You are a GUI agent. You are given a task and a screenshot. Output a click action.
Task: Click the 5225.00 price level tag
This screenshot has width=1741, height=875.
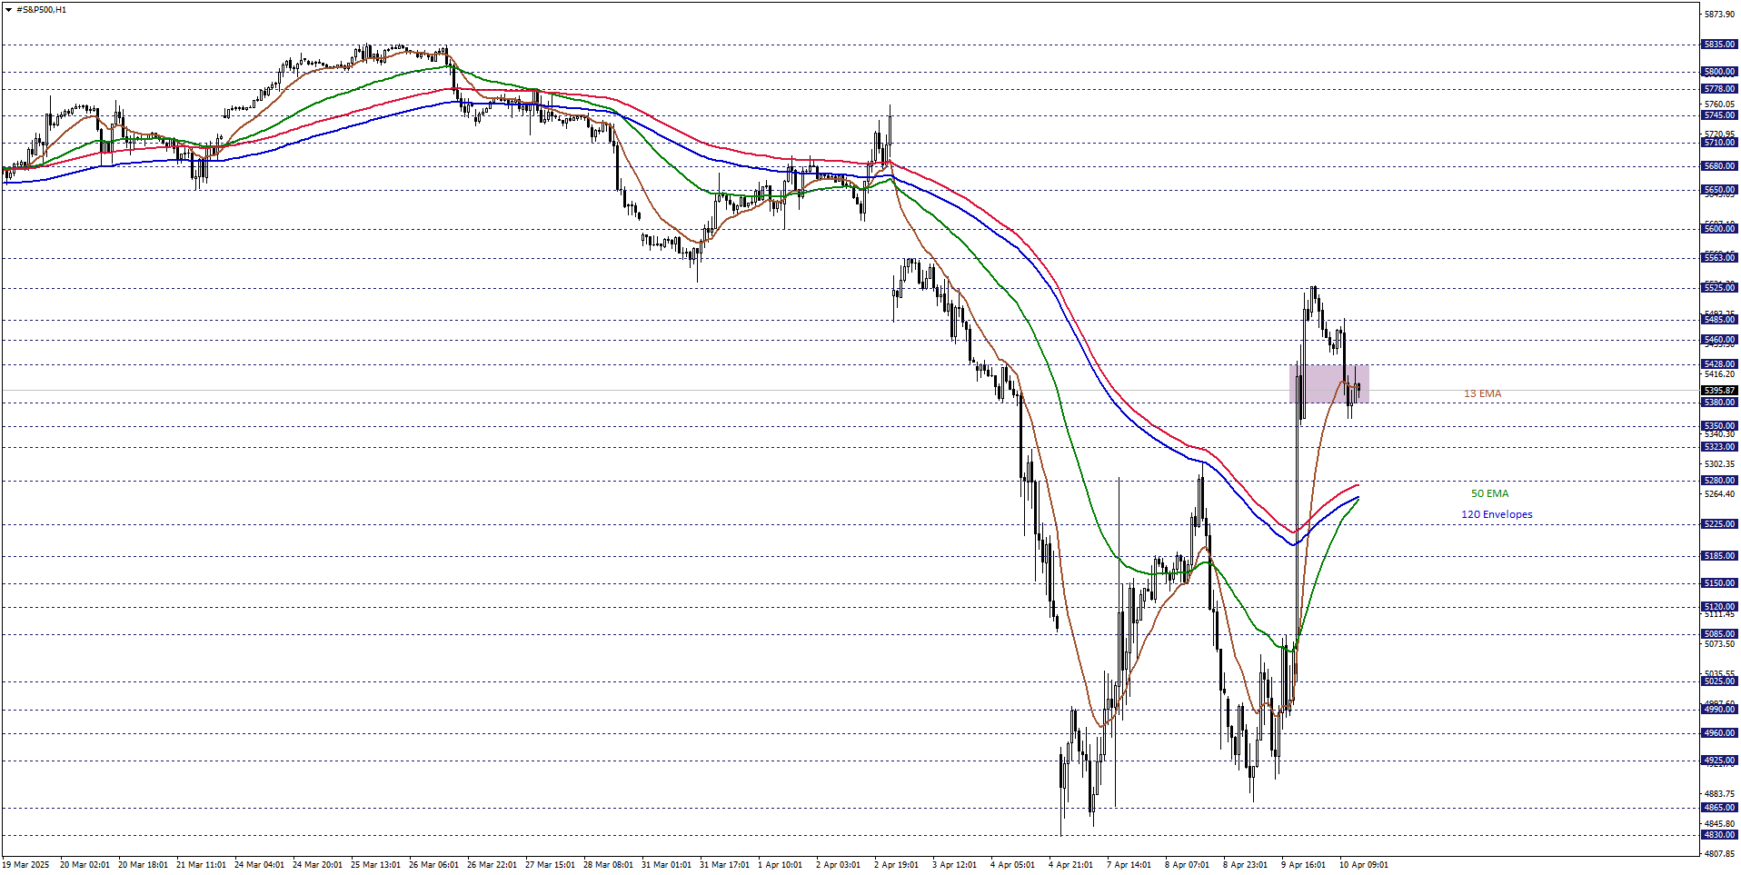pyautogui.click(x=1719, y=524)
